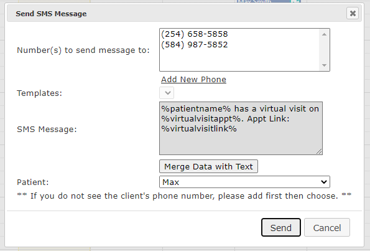Click the SMS Message resize handle
The height and width of the screenshot is (251, 370).
click(319, 151)
